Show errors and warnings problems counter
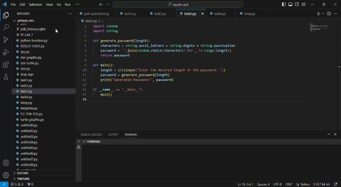This screenshot has height=187, width=341. pyautogui.click(x=17, y=184)
